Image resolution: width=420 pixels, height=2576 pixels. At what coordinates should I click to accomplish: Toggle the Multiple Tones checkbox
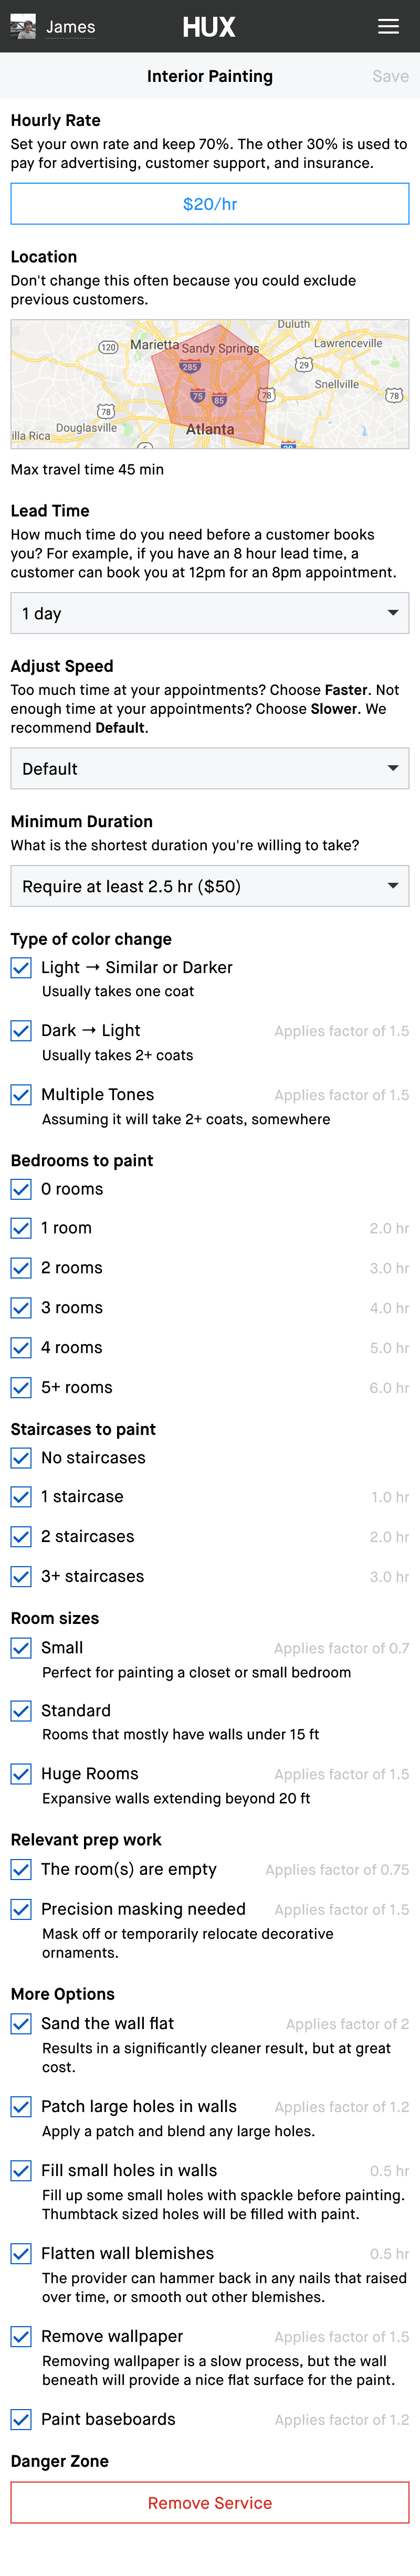(x=21, y=1095)
